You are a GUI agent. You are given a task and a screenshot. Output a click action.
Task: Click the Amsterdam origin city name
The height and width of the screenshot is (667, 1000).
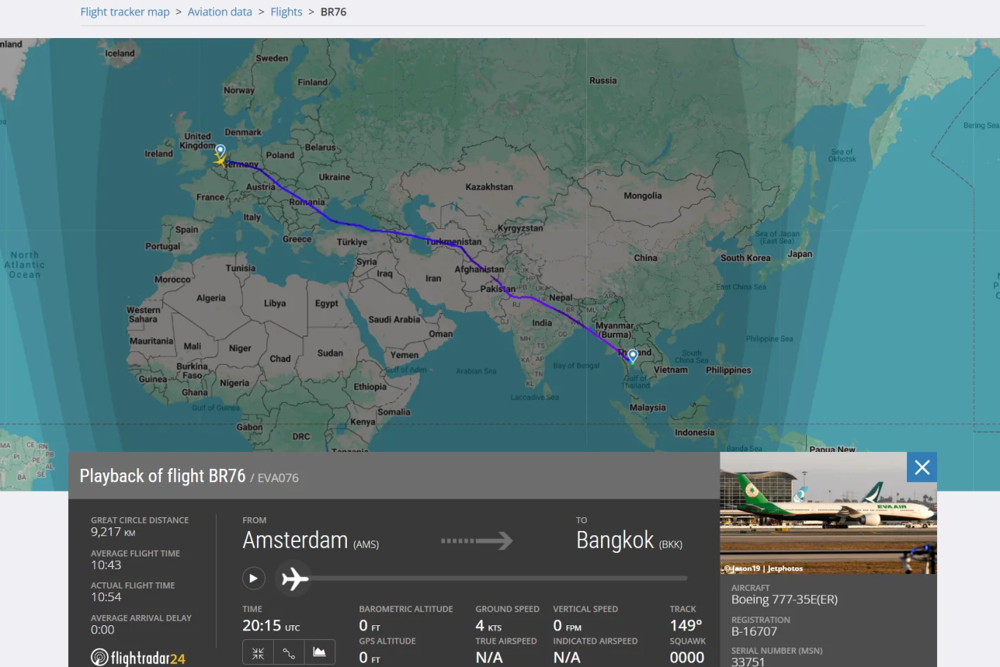[295, 540]
